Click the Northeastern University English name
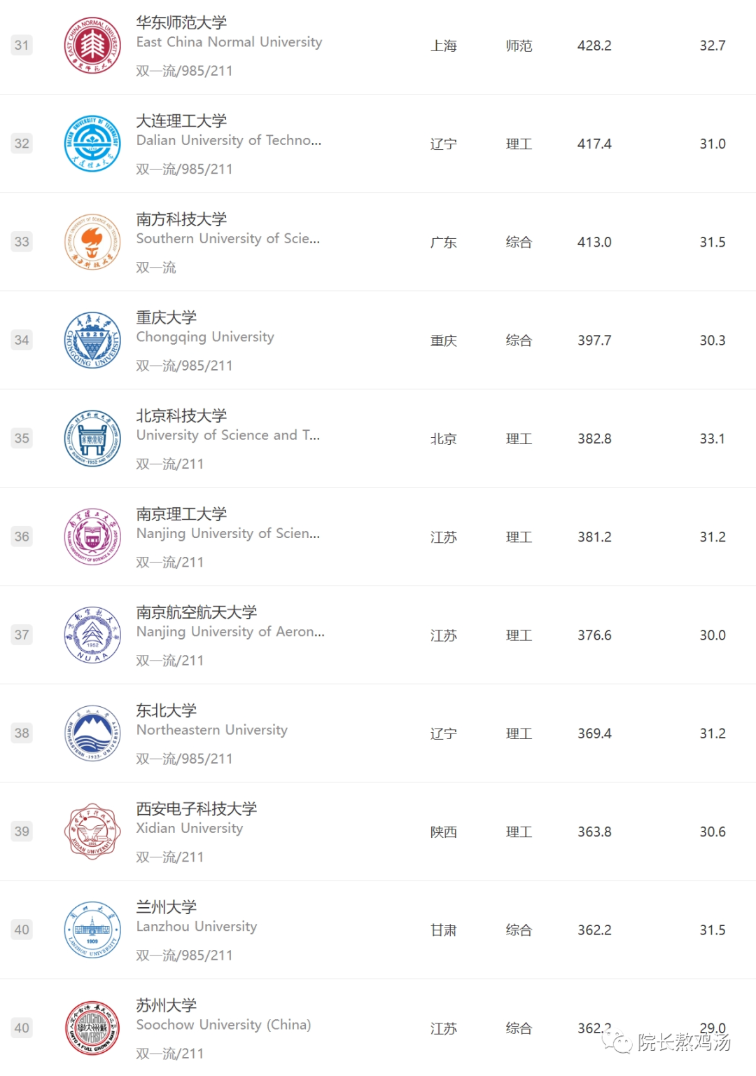 pyautogui.click(x=211, y=730)
